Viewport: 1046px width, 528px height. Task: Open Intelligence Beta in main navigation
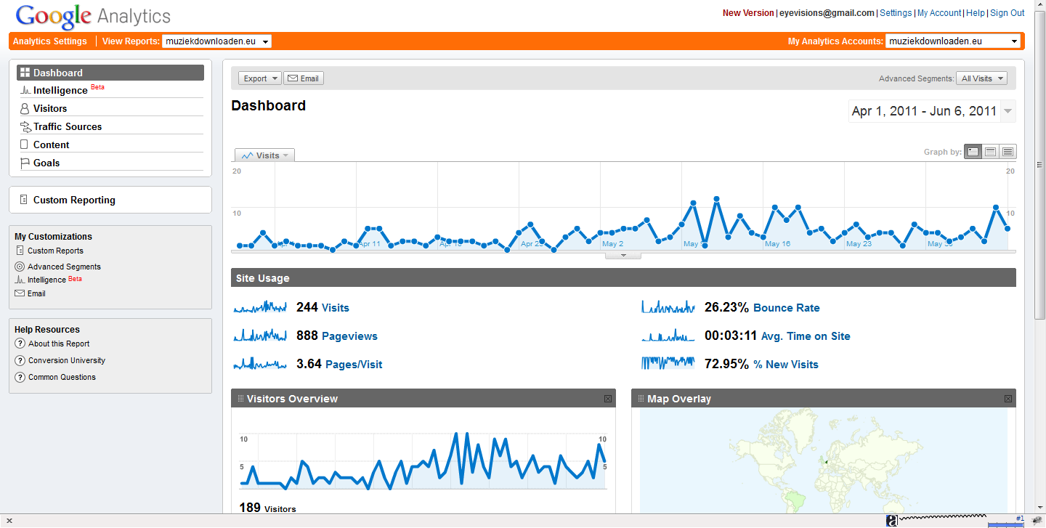pyautogui.click(x=69, y=90)
